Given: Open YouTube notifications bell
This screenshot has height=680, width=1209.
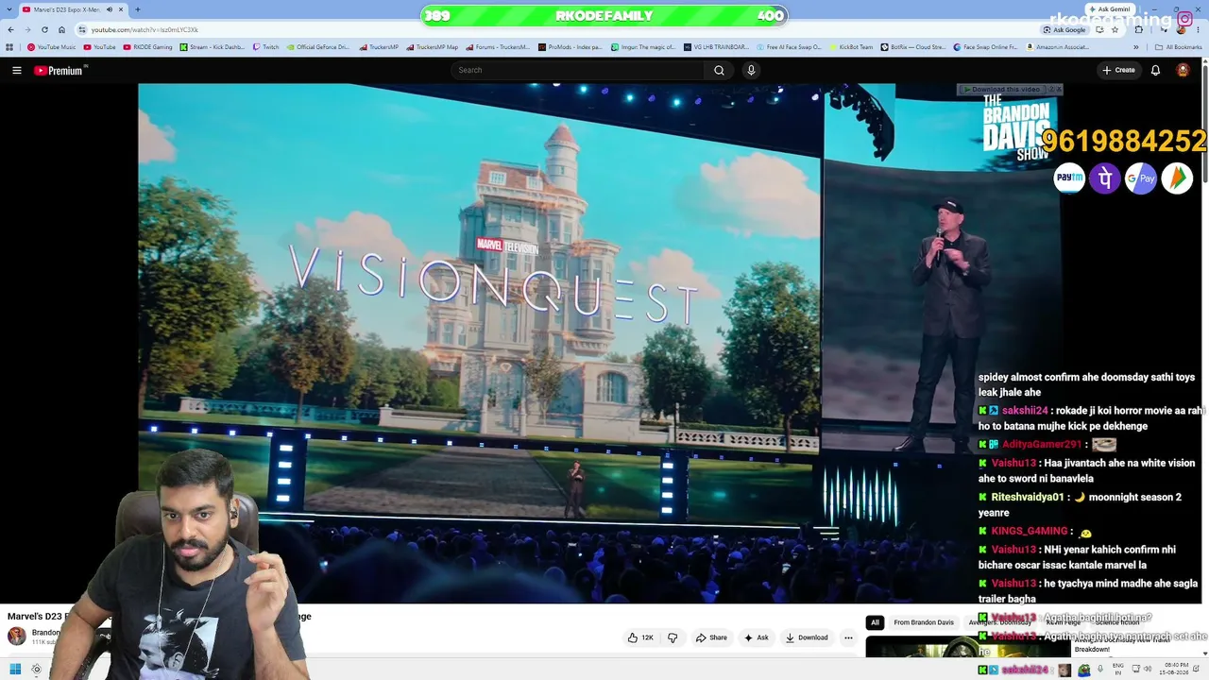Looking at the screenshot, I should tap(1155, 70).
